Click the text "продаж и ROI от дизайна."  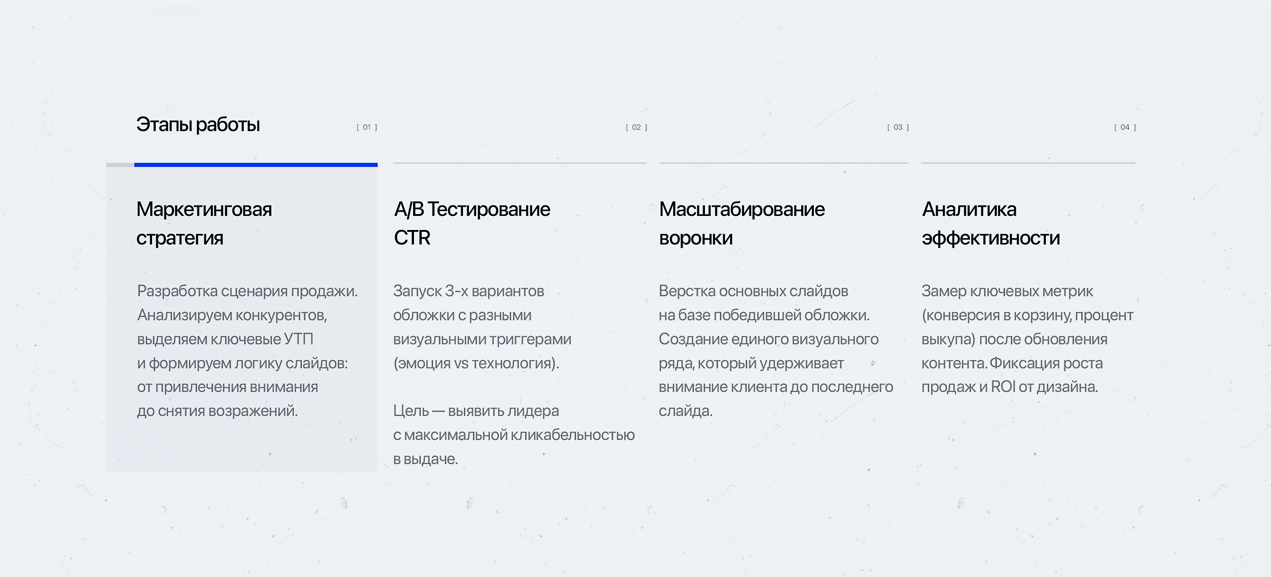1010,386
